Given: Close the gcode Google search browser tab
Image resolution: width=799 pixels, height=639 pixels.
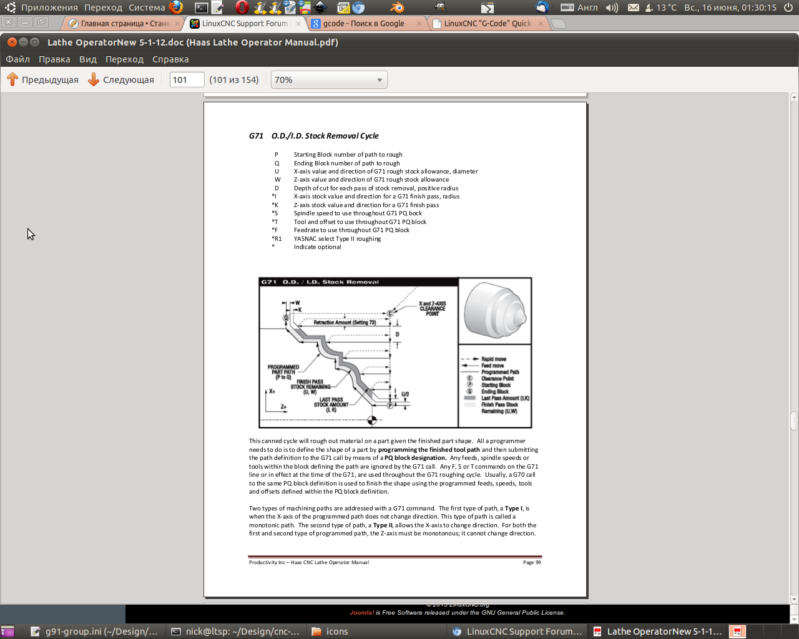Looking at the screenshot, I should click(419, 24).
